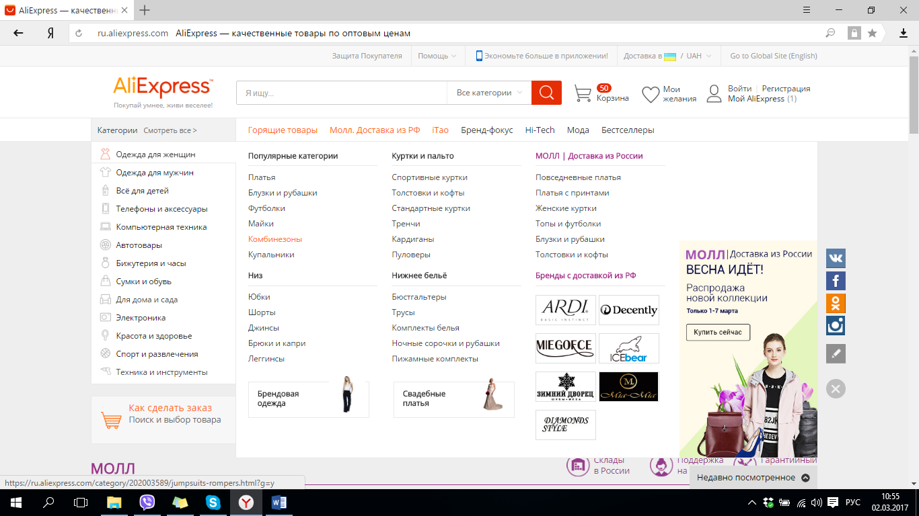Go back with the browser arrow
This screenshot has width=919, height=516.
coord(18,33)
